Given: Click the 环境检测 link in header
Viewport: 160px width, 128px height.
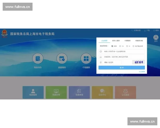Looking at the screenshot, I should pos(136,30).
